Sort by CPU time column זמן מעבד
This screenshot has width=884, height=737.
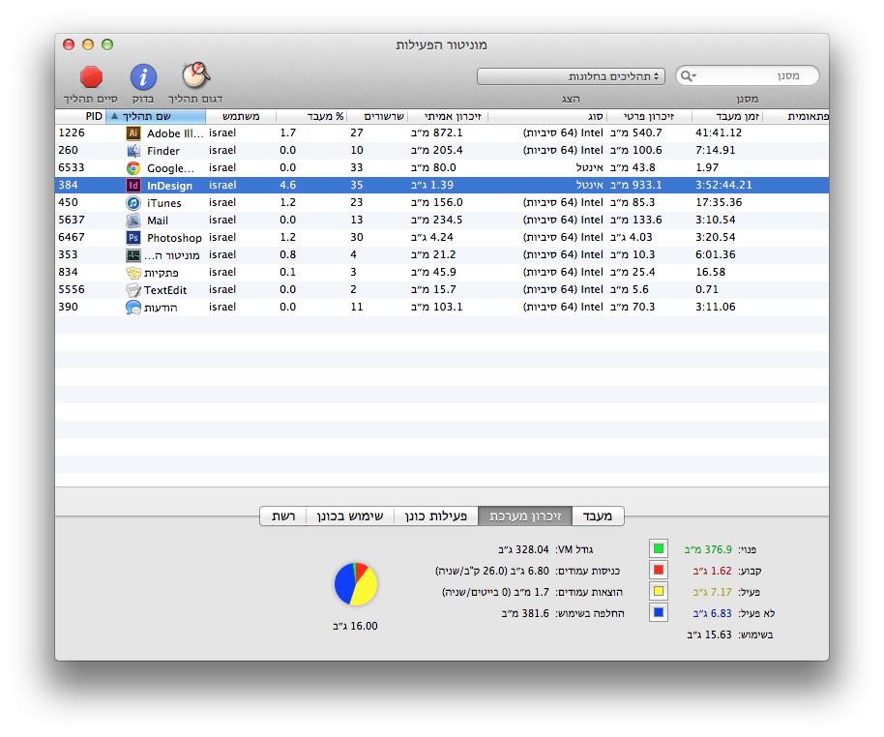click(727, 116)
